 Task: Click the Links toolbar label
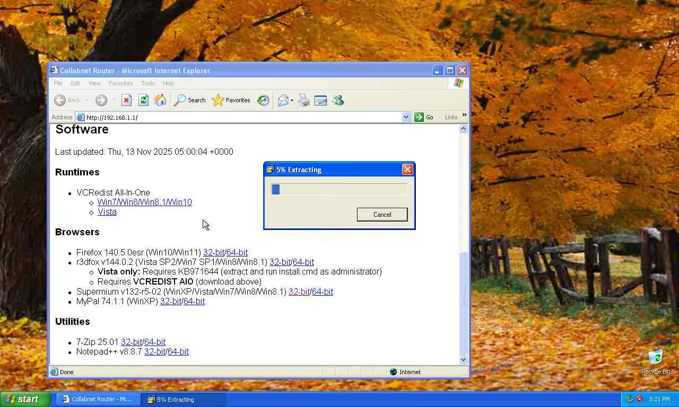[x=451, y=117]
